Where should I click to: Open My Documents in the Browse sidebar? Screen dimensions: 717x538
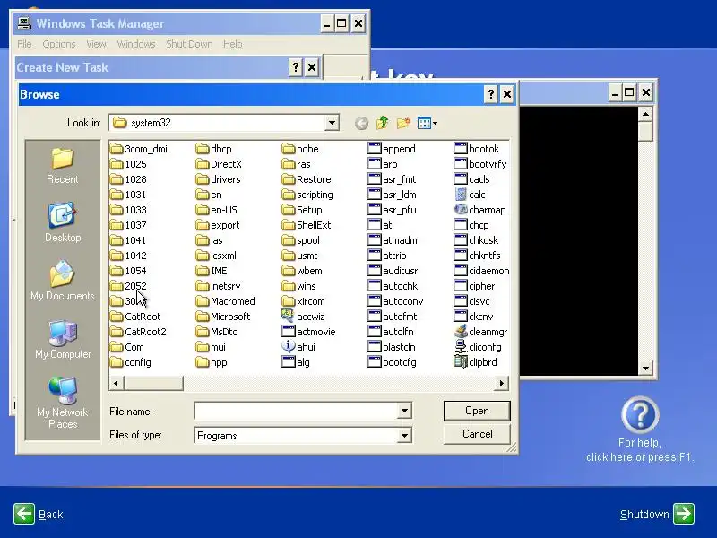pos(63,281)
